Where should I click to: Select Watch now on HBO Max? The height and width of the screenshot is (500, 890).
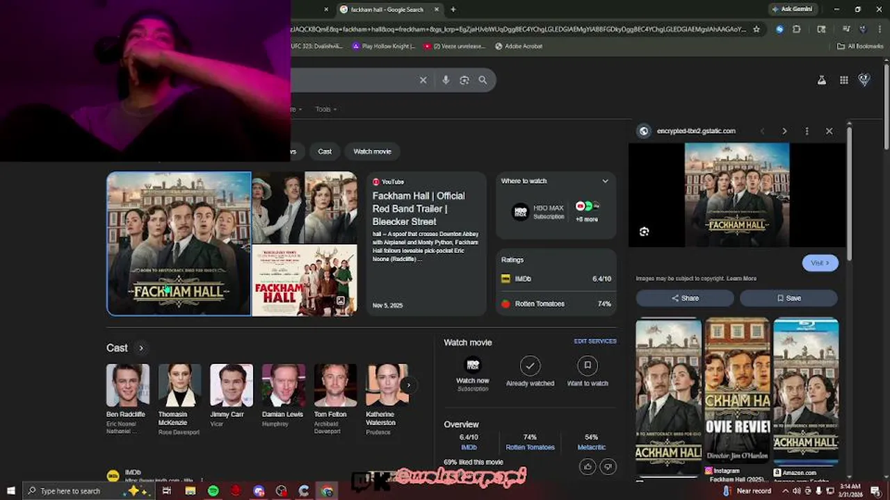[x=473, y=374]
